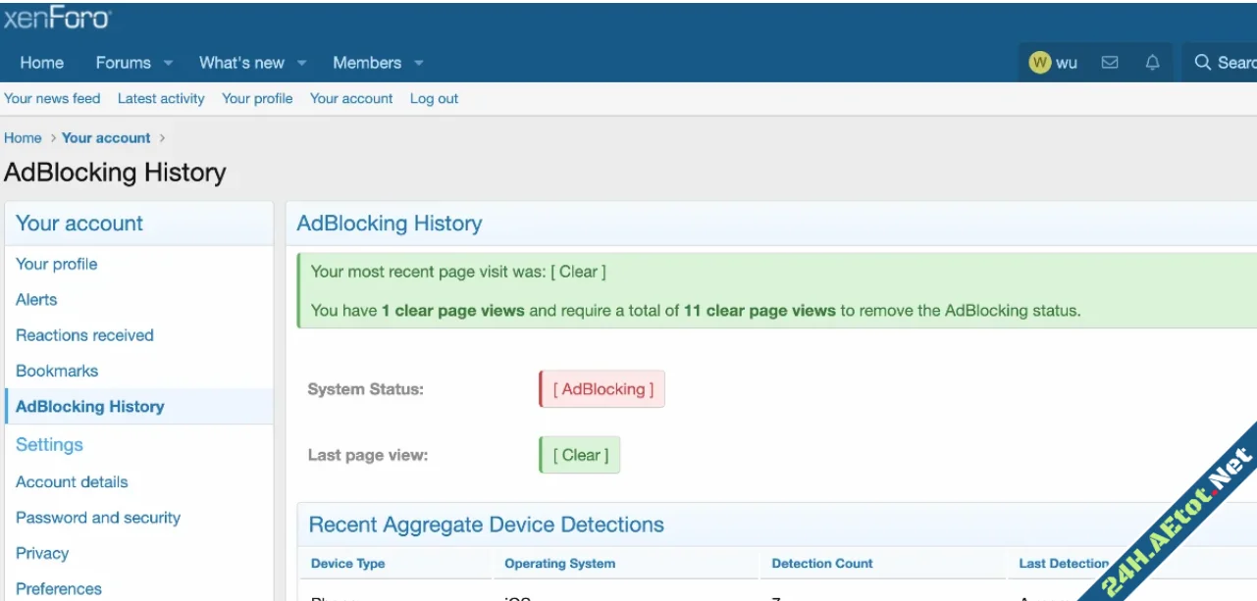The height and width of the screenshot is (601, 1257).
Task: Click the red AdBlocking status badge
Action: tap(602, 389)
